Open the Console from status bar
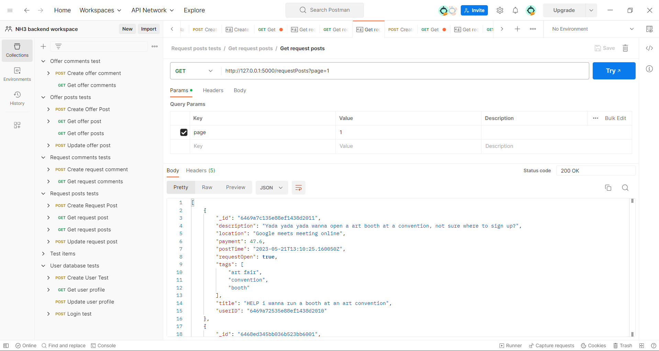 tap(103, 345)
